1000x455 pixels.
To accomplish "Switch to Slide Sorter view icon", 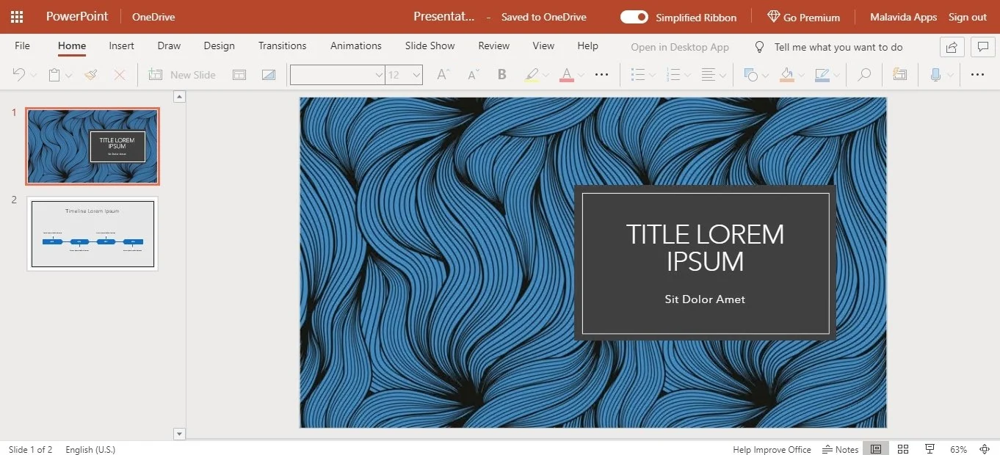I will (x=903, y=449).
